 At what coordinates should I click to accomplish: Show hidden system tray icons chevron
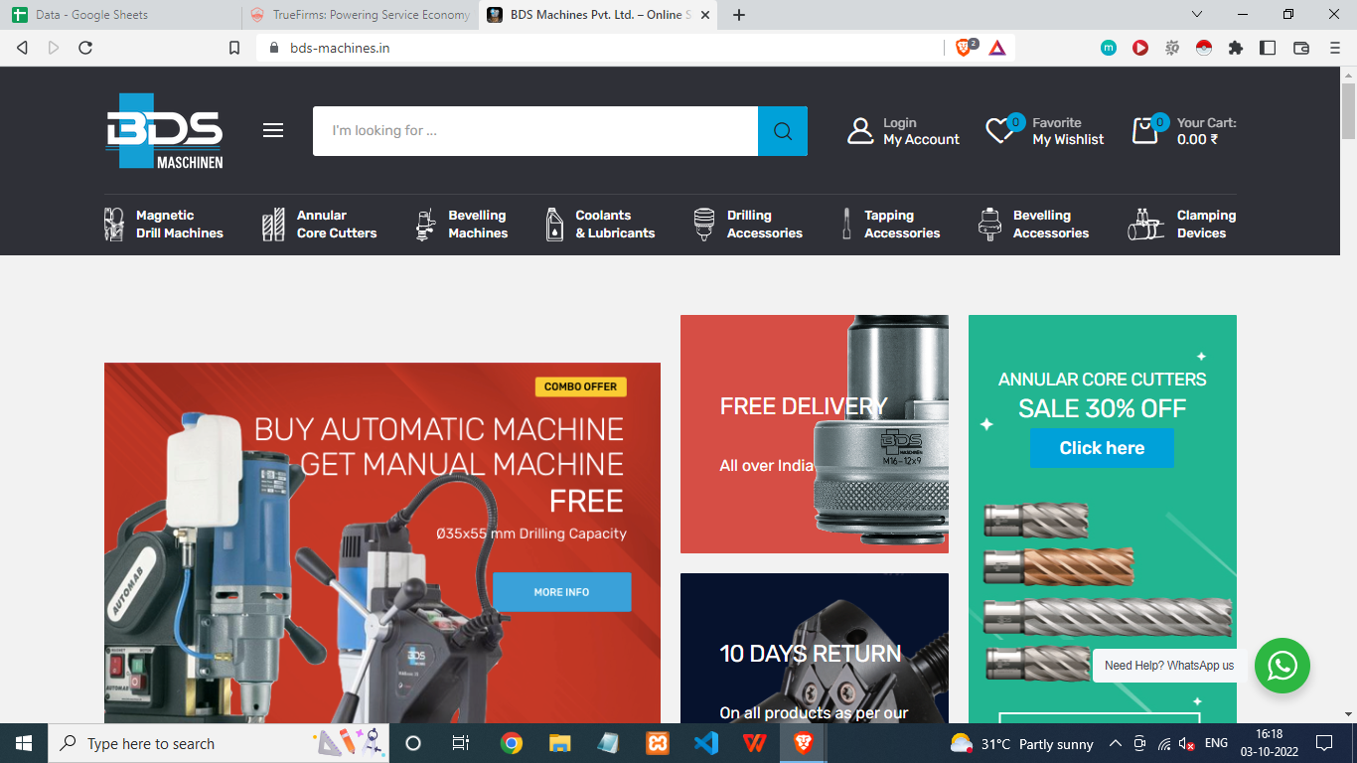pos(1116,743)
